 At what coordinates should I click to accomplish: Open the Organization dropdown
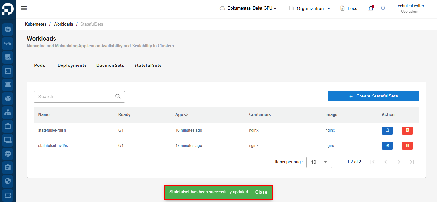pos(309,8)
